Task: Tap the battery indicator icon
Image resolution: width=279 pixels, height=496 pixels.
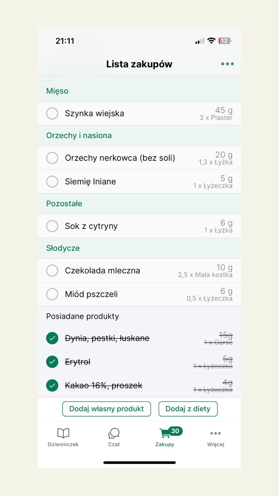Action: pos(225,41)
